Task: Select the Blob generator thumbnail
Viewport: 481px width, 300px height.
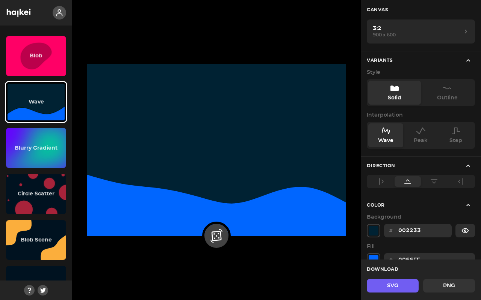Action: click(x=36, y=56)
